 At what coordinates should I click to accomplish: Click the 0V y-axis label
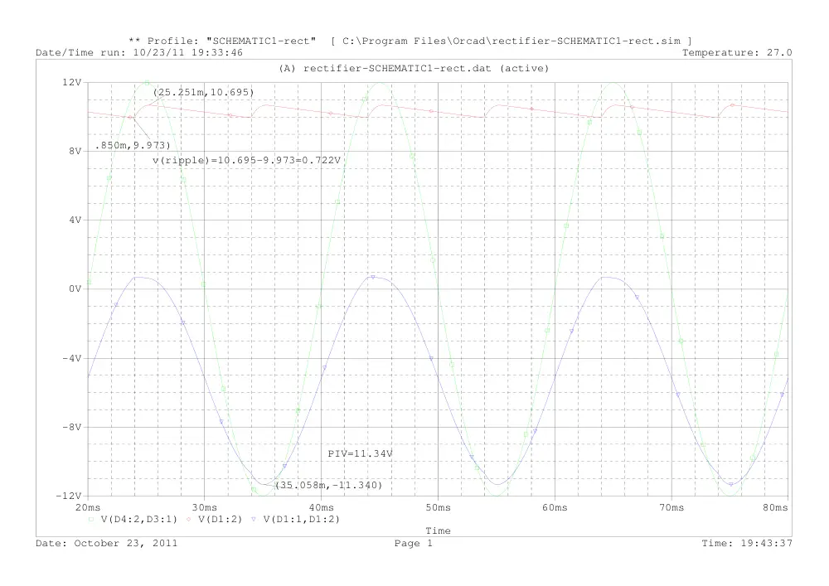(75, 289)
